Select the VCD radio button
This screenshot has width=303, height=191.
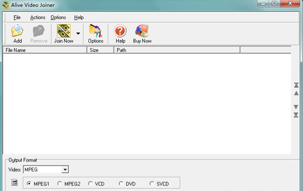click(90, 183)
